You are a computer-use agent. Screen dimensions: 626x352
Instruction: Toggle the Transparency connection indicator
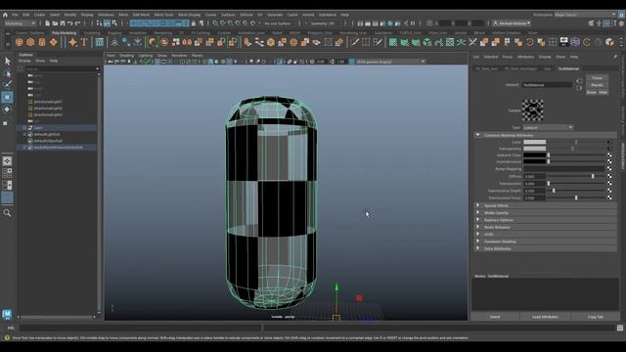pos(609,149)
